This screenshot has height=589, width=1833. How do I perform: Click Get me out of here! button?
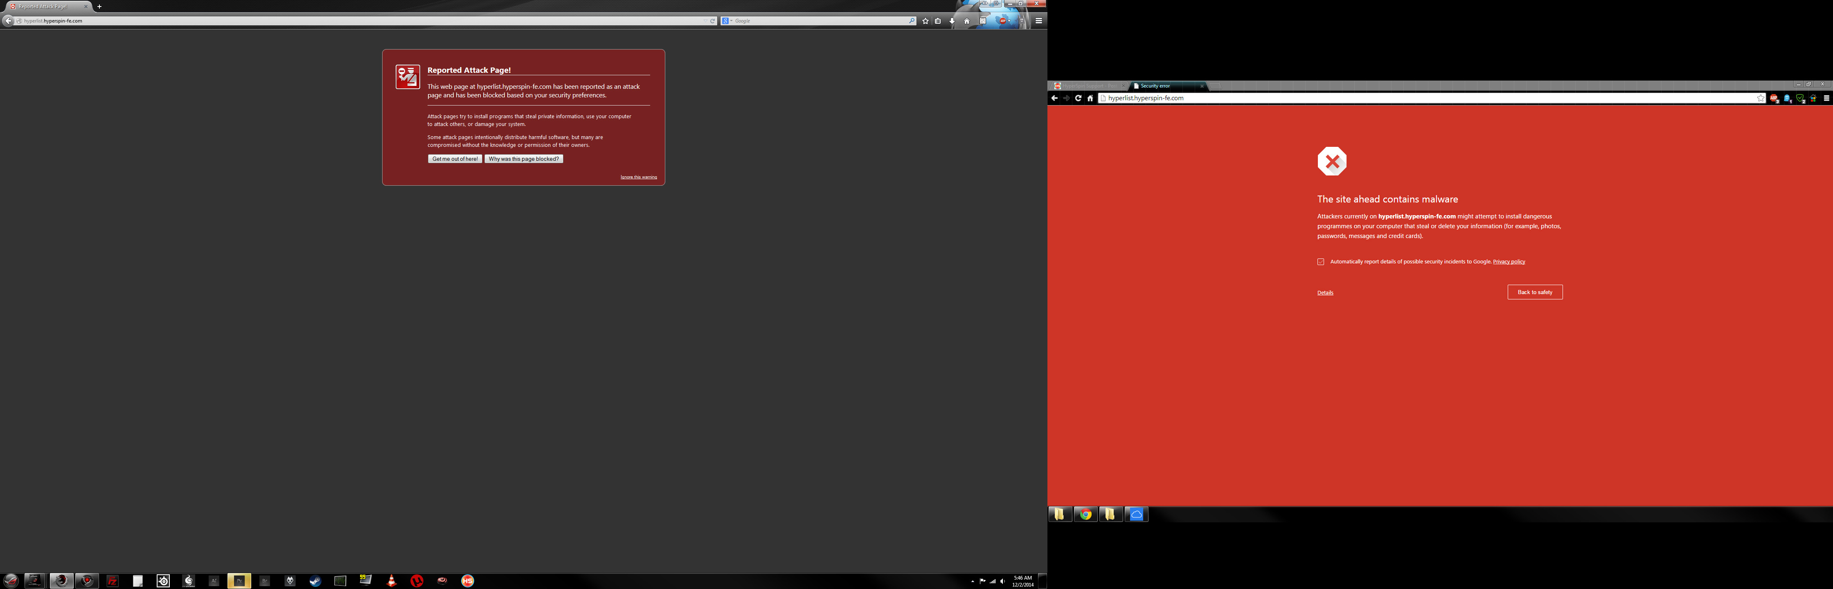[x=455, y=159]
